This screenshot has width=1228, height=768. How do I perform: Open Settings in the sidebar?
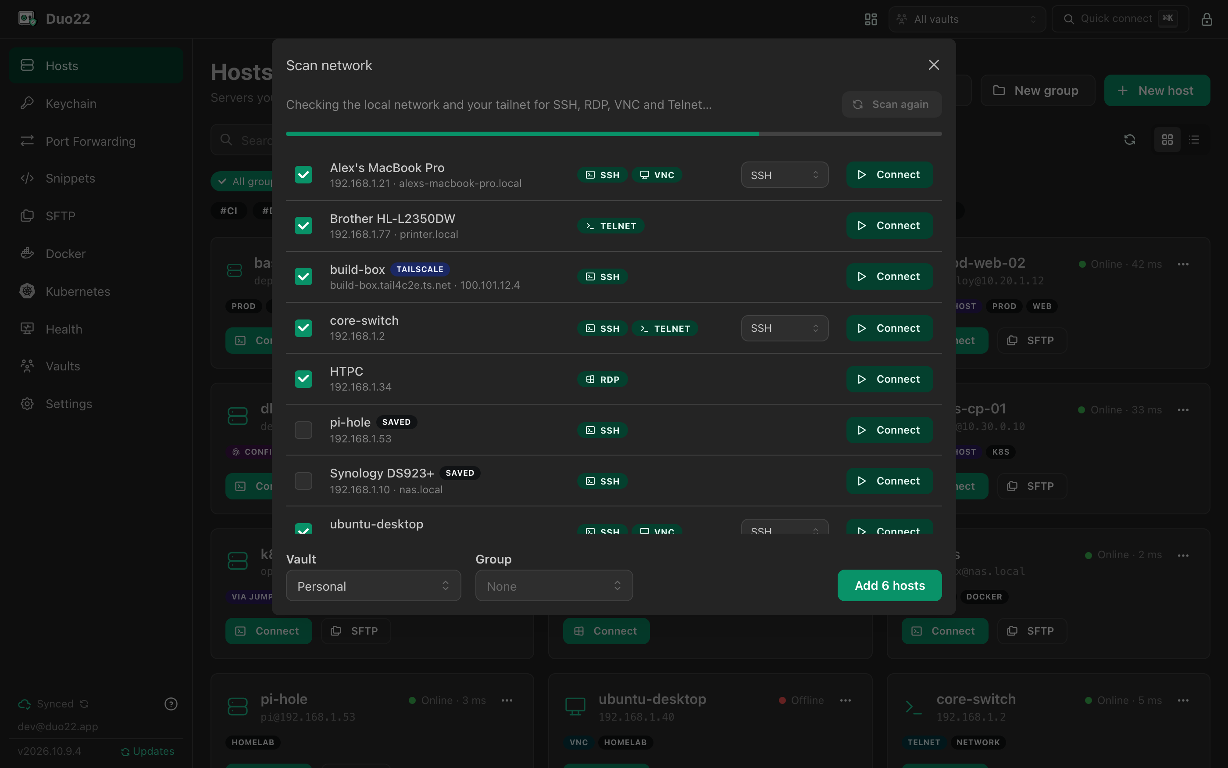pos(96,404)
